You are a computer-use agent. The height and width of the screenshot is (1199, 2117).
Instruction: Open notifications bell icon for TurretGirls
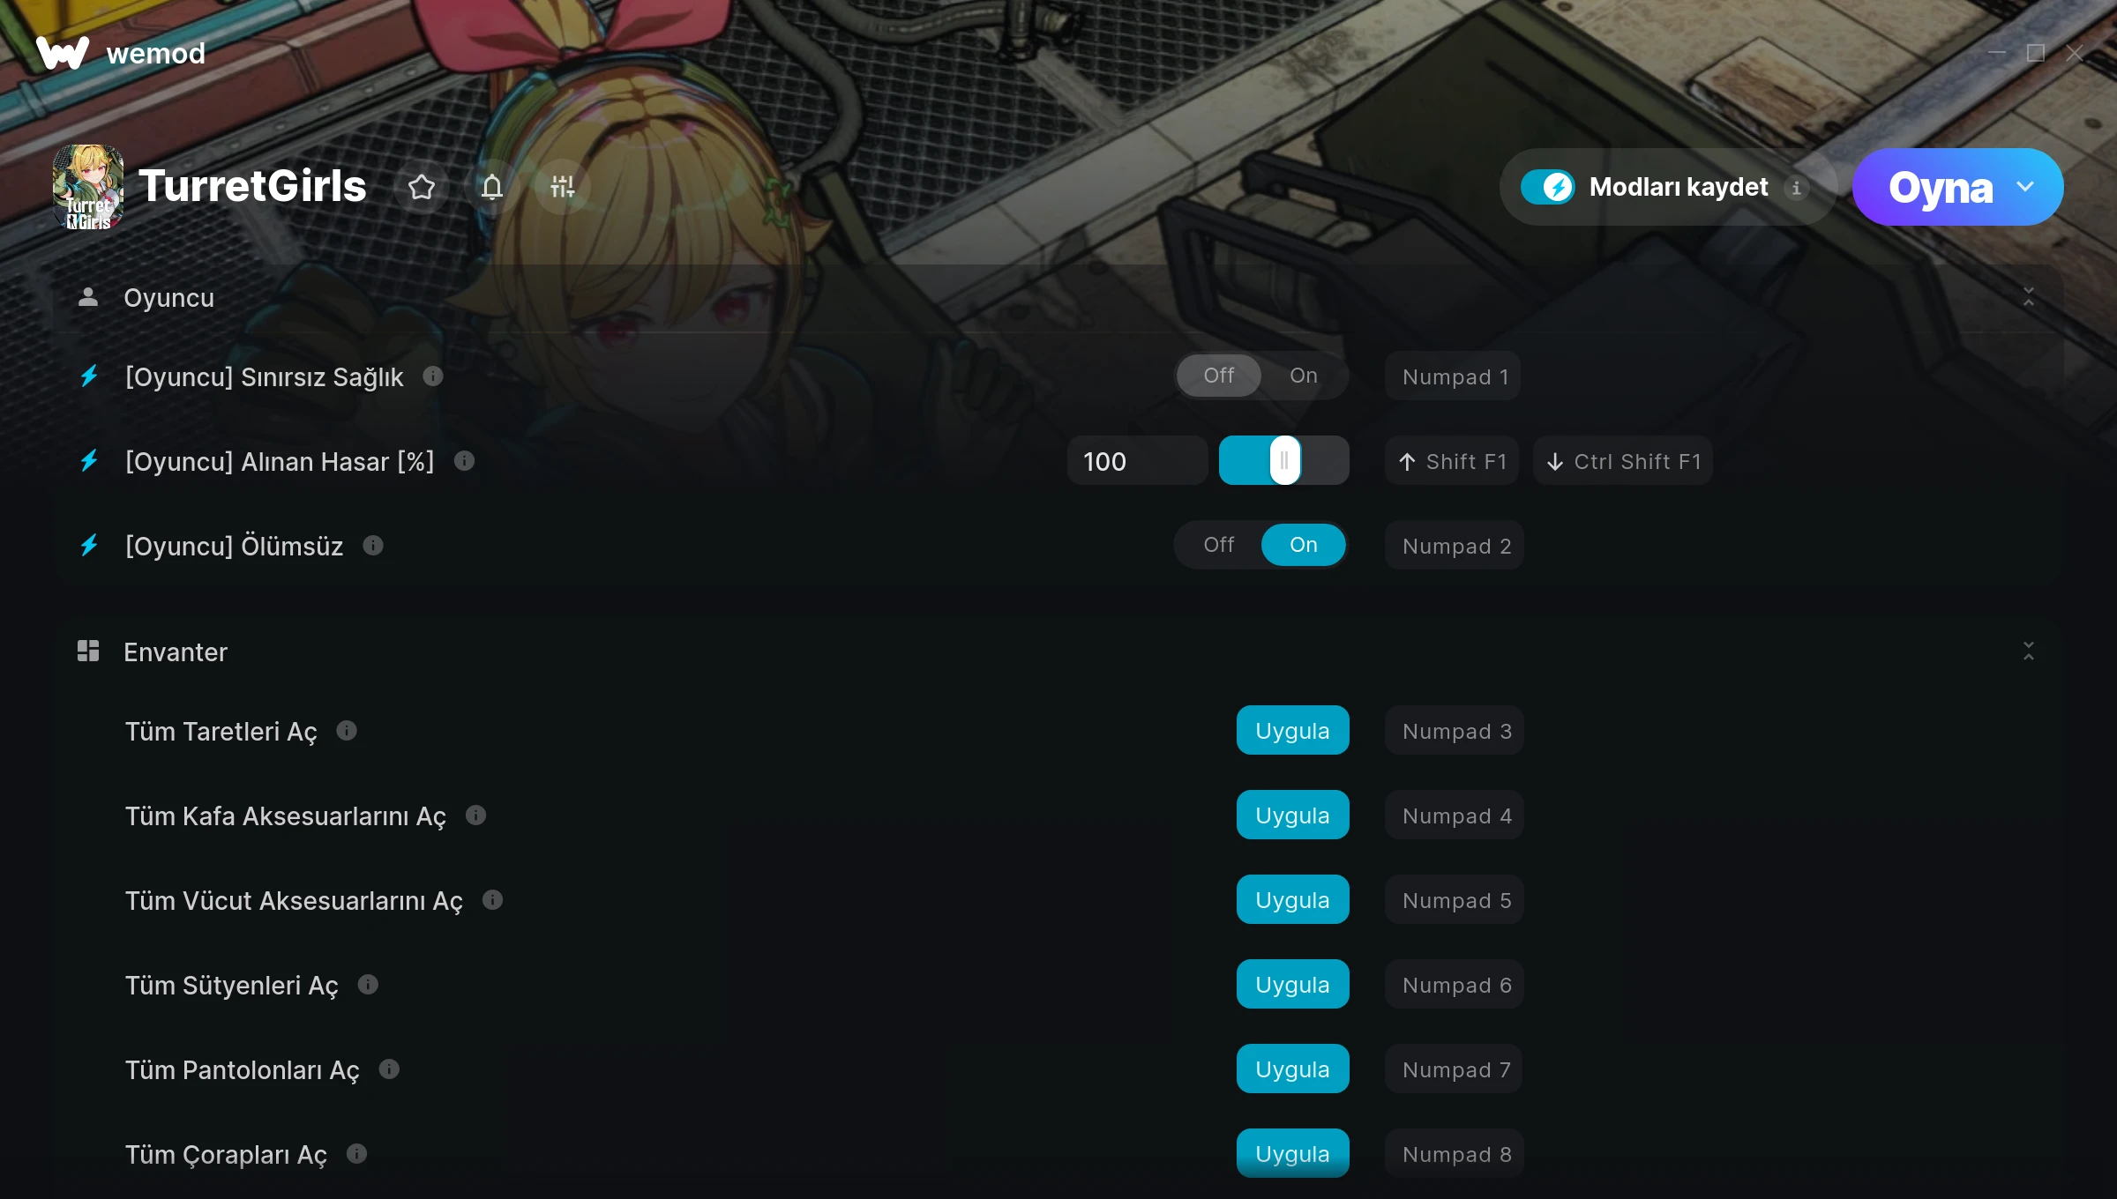[492, 187]
